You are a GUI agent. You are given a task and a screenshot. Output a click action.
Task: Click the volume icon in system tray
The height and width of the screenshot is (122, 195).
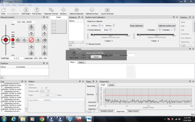click(x=180, y=119)
